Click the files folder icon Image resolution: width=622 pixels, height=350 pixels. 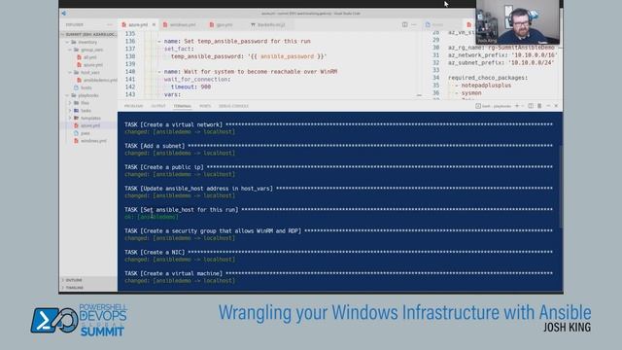point(76,103)
